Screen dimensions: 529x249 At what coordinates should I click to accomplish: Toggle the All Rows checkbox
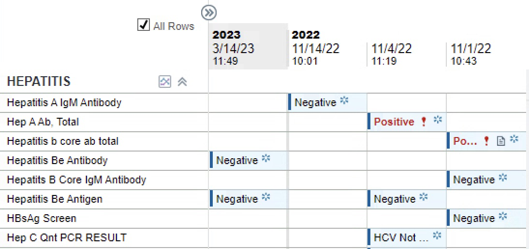coord(144,25)
